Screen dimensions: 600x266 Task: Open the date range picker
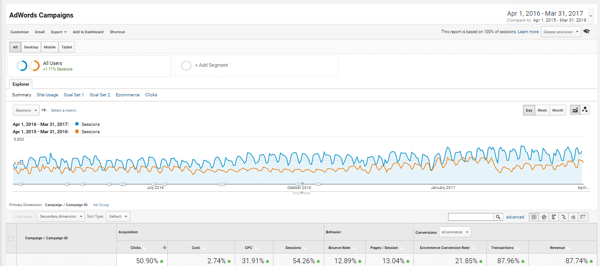[x=550, y=16]
